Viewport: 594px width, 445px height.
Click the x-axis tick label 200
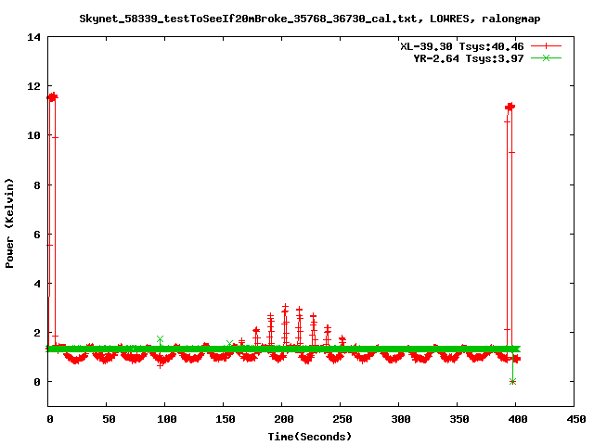click(x=284, y=419)
